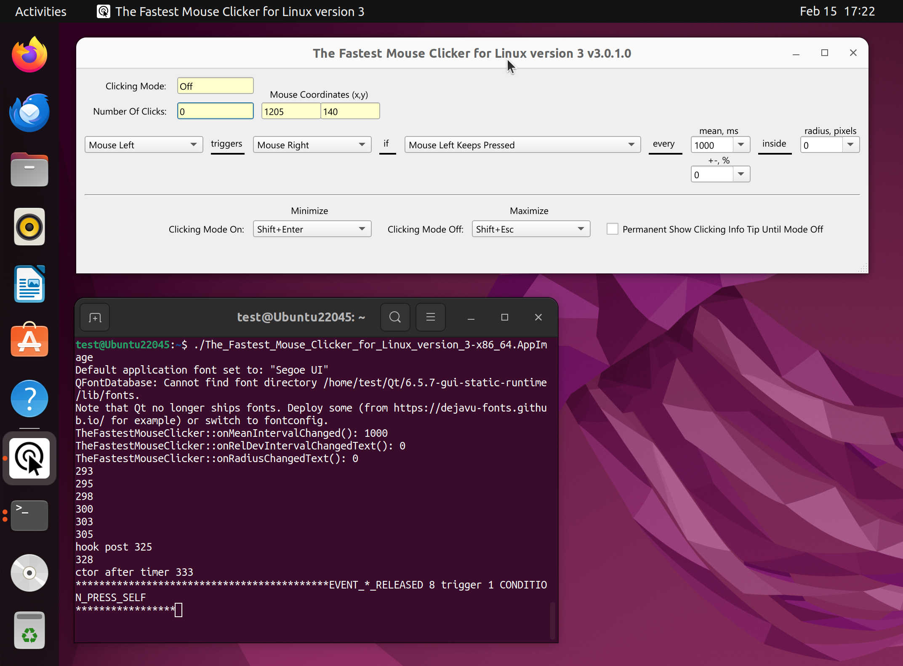The image size is (903, 666).
Task: Open the Activities overview
Action: (x=40, y=11)
